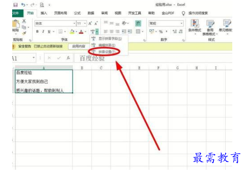
Task: Expand the font color dropdown arrow
Action: 86,31
